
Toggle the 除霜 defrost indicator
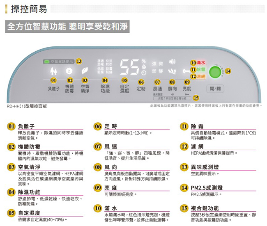(200, 69)
